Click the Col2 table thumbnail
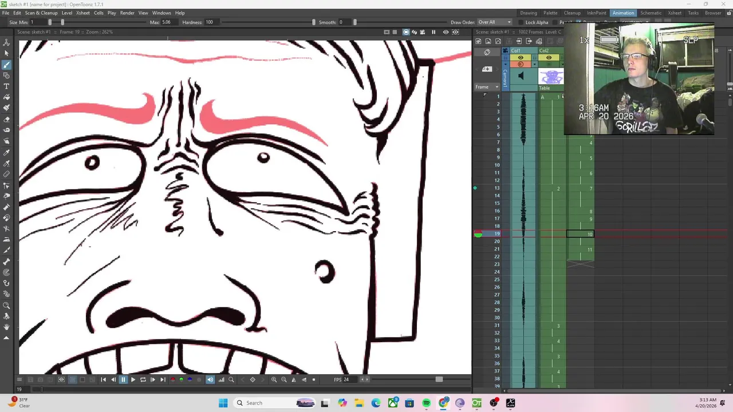This screenshot has height=412, width=733. click(x=551, y=77)
